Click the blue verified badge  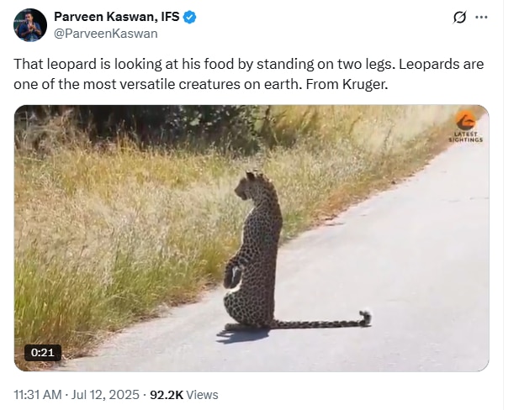coord(189,17)
